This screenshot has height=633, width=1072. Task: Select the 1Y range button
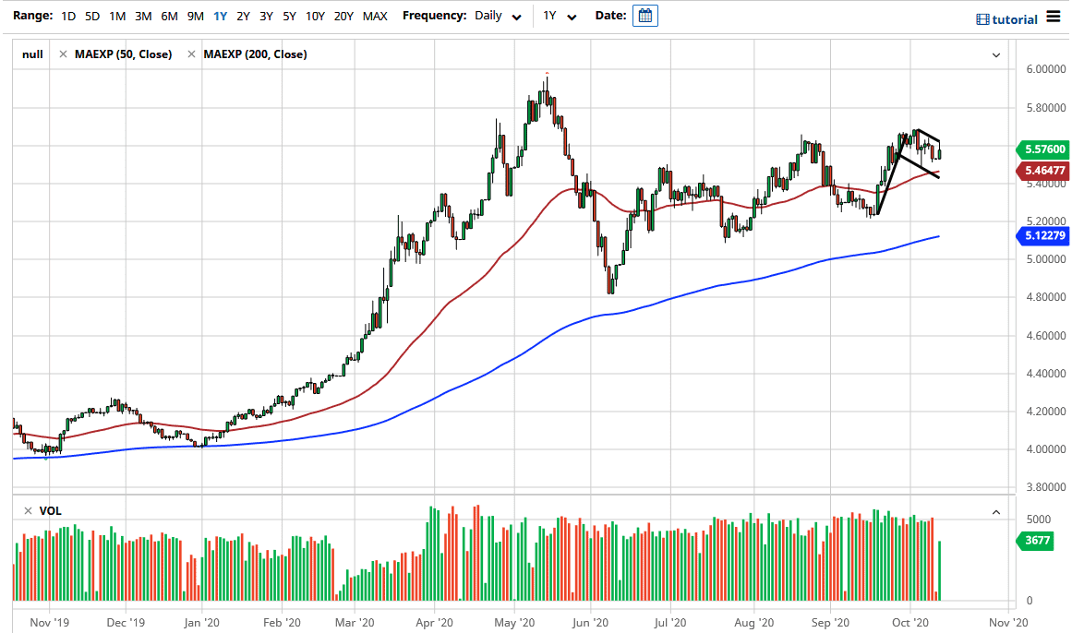pos(217,16)
